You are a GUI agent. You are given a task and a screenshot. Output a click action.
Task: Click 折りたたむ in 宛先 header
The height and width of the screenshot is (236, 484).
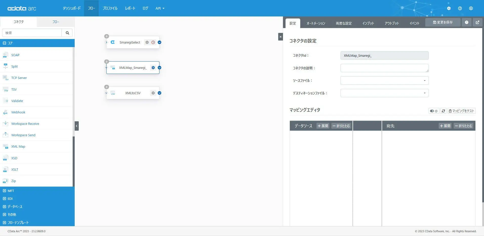pyautogui.click(x=463, y=126)
